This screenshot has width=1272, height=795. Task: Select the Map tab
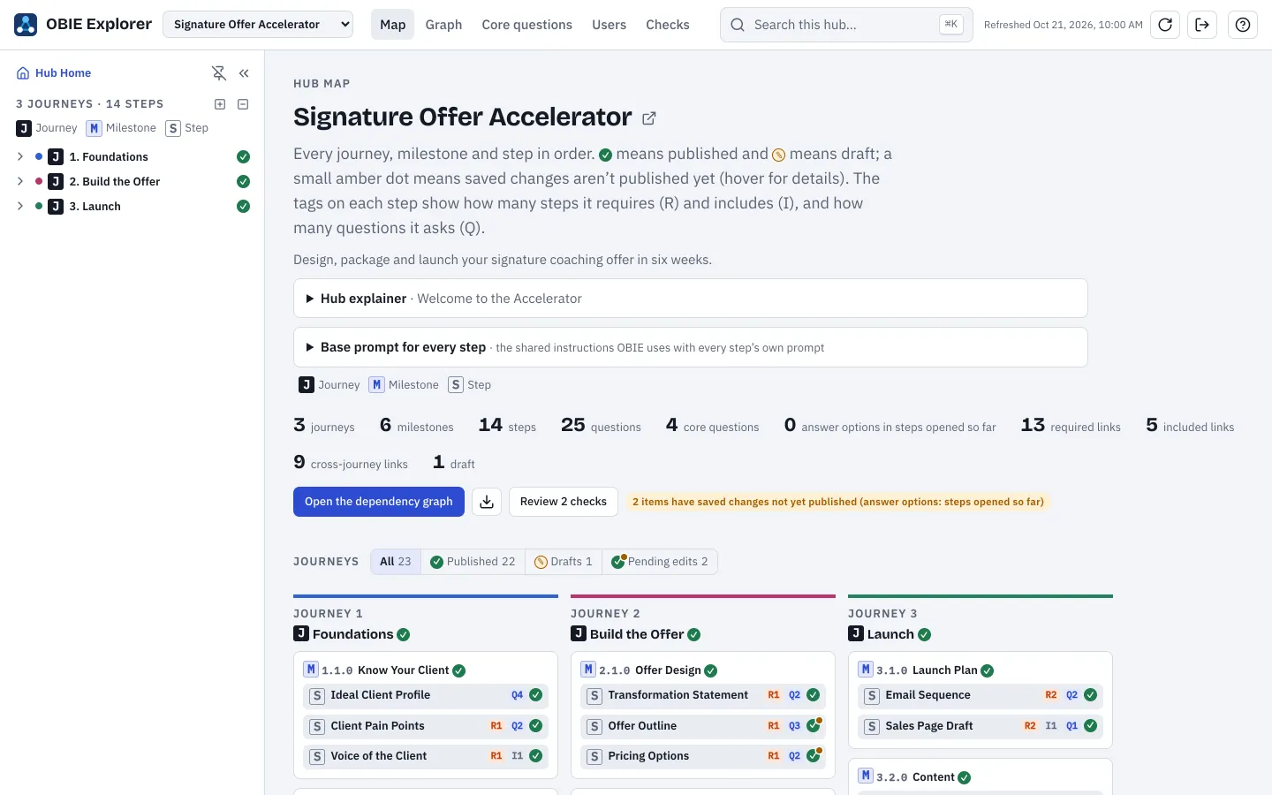pos(393,25)
